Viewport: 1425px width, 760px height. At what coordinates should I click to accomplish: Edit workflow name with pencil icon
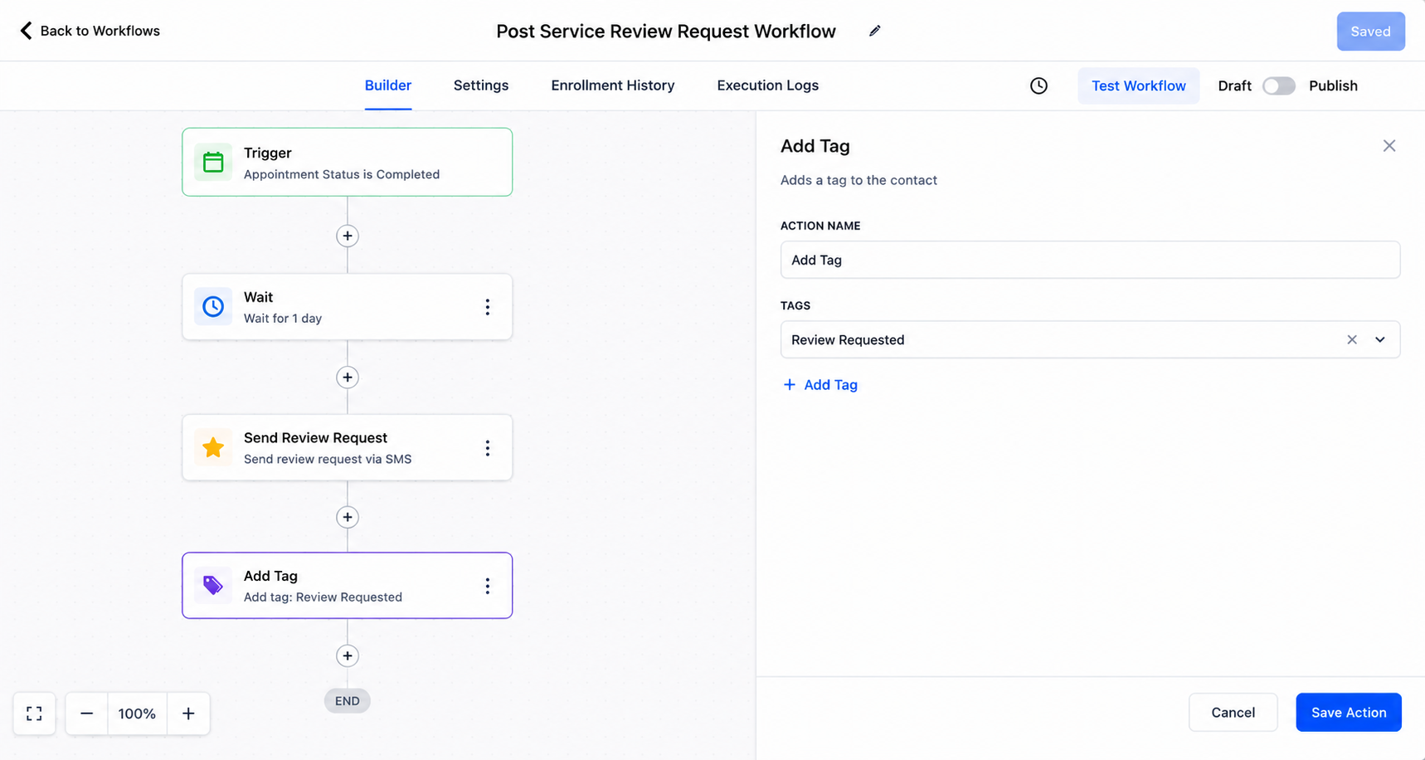click(874, 31)
